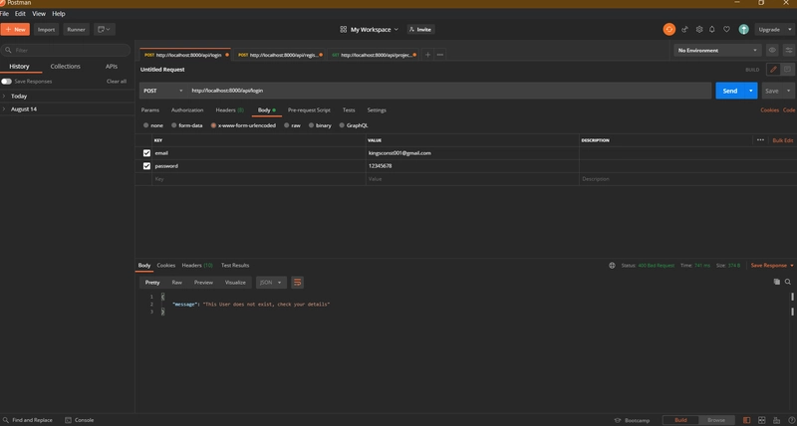Open the launchpad grid icon in status bar
The width and height of the screenshot is (797, 426).
point(762,420)
